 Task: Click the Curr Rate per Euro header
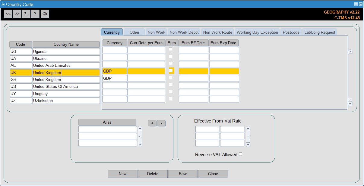[146, 43]
